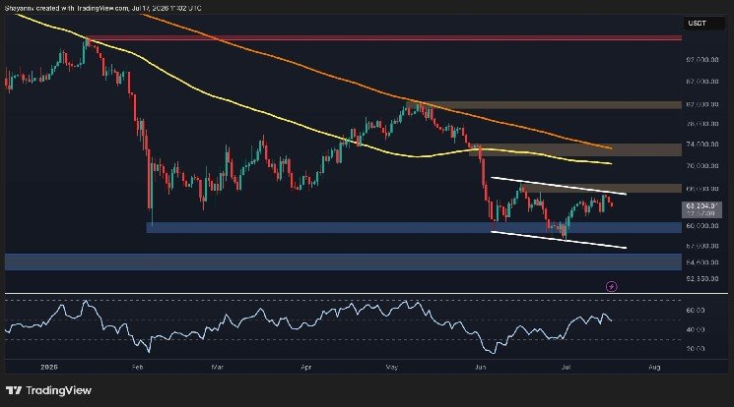Image resolution: width=734 pixels, height=407 pixels.
Task: Click the TradingView wordmark link
Action: click(58, 390)
